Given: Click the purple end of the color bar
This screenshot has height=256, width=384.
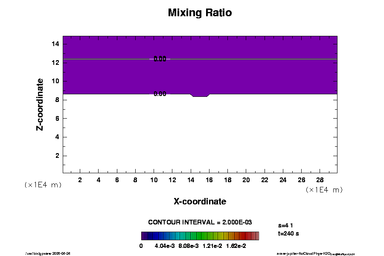Looking at the screenshot, I should tap(144, 236).
